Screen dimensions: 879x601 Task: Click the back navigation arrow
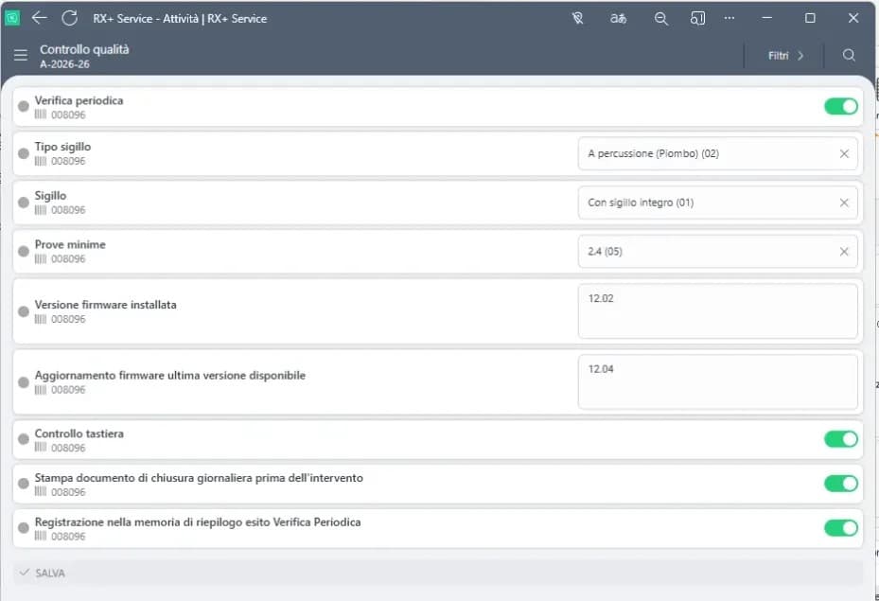pos(39,17)
